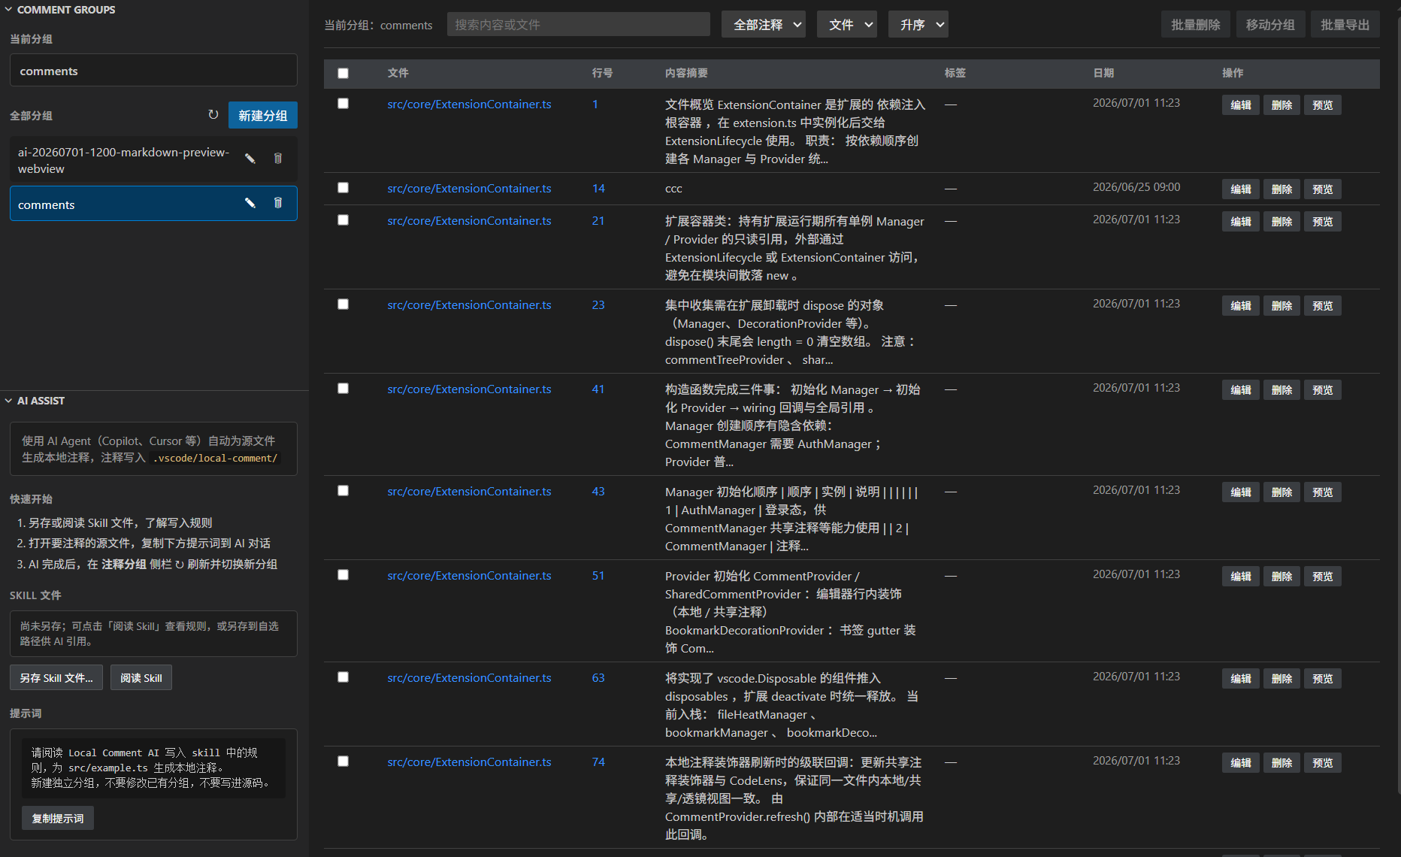Open ExtensionContainer.ts link for line 1

point(469,104)
